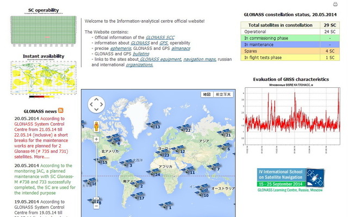Click 'Evaluation of GNSS characteristics' heading
Viewport: 348px width, 217px height.
[x=291, y=79]
